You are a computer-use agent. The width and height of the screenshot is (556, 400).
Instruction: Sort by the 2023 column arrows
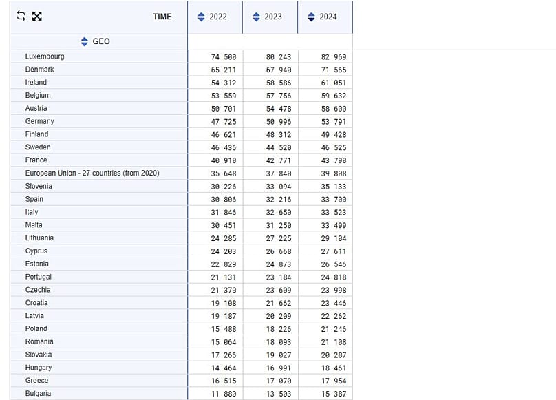point(256,17)
